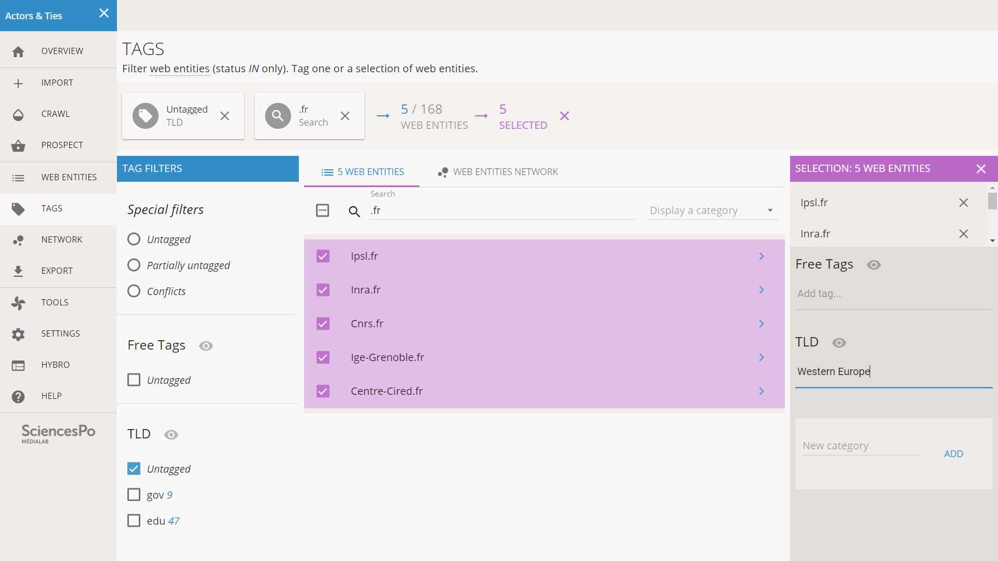Enable the edu checkbox in TLD section
This screenshot has height=561, width=998.
[x=134, y=520]
